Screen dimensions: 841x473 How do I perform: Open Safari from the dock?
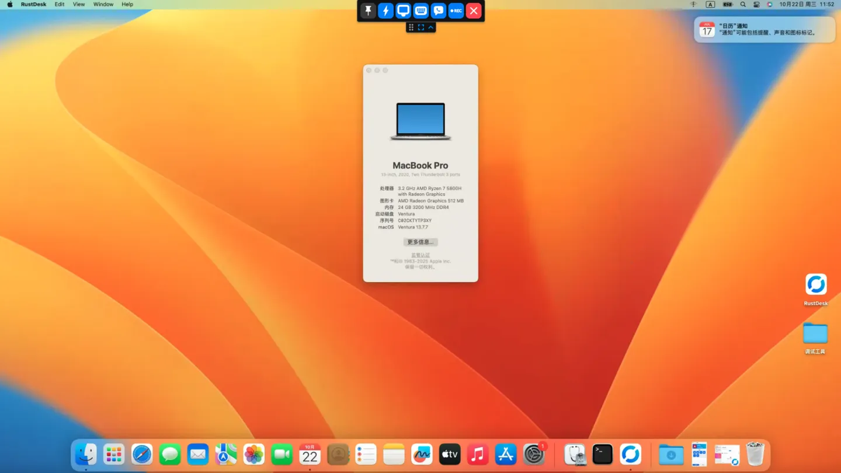point(142,454)
